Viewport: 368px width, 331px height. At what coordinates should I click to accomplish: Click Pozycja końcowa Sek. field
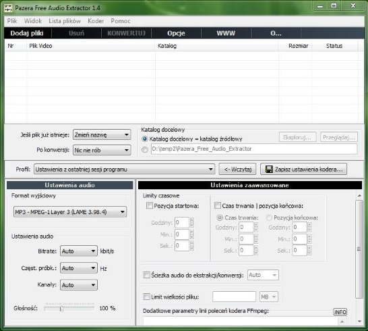coord(300,251)
